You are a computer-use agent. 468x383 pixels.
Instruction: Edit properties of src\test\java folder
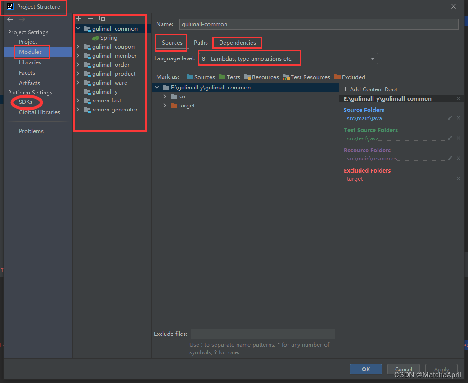(450, 138)
